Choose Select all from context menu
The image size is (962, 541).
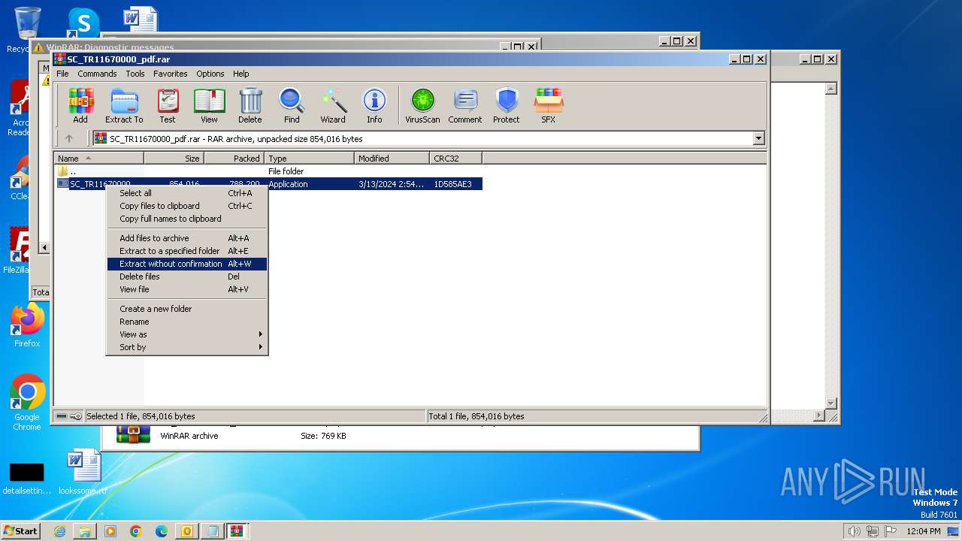[187, 193]
